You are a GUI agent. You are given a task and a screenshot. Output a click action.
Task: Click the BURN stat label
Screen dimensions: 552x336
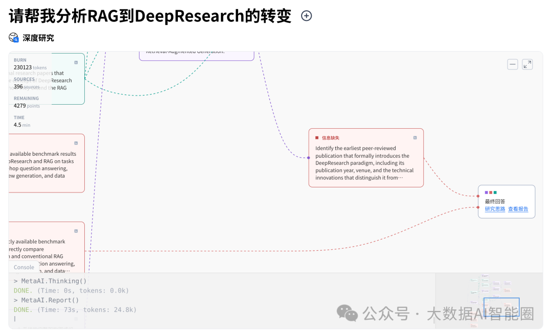tap(20, 60)
